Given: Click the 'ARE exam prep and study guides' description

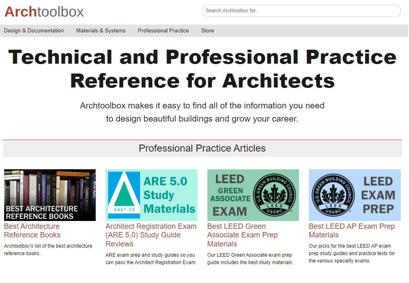Looking at the screenshot, I should pyautogui.click(x=151, y=258).
